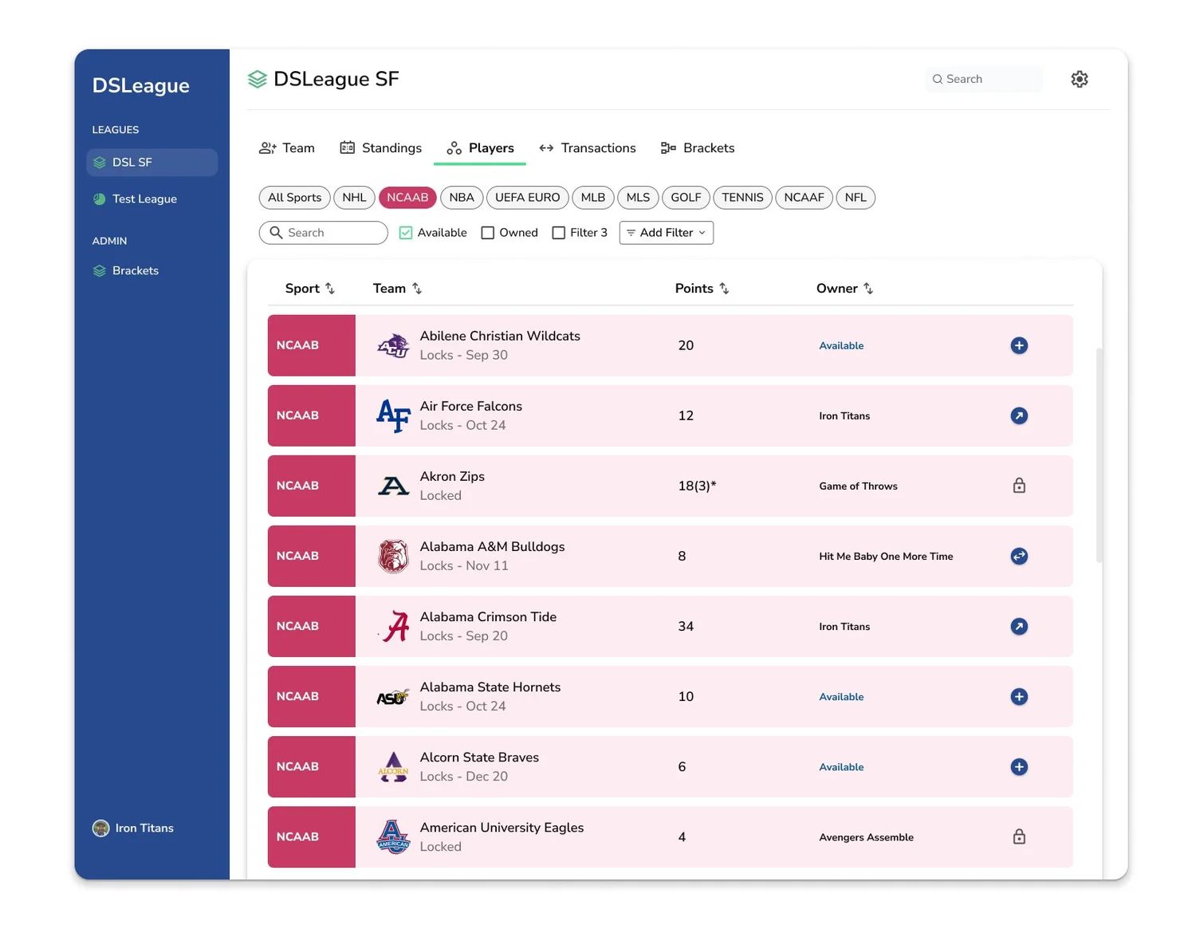The image size is (1196, 925).
Task: Sort the table by Points column
Action: pyautogui.click(x=702, y=289)
